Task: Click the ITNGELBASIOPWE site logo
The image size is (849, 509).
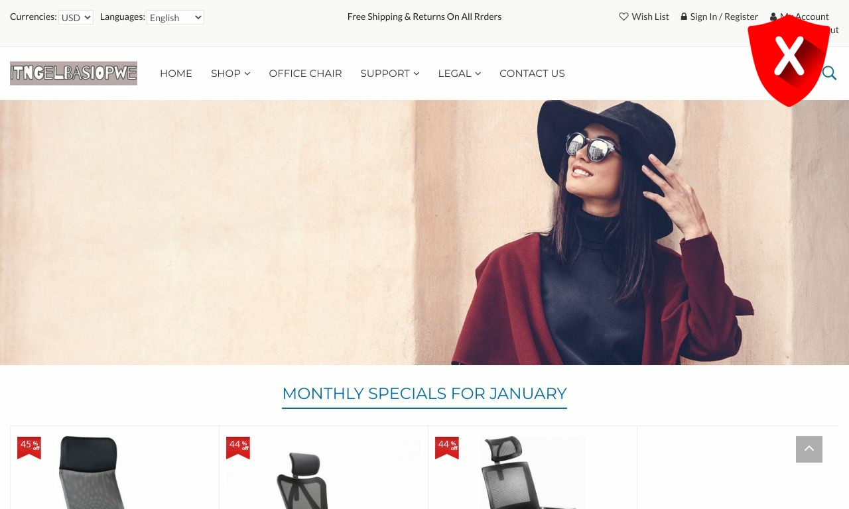Action: click(x=74, y=73)
